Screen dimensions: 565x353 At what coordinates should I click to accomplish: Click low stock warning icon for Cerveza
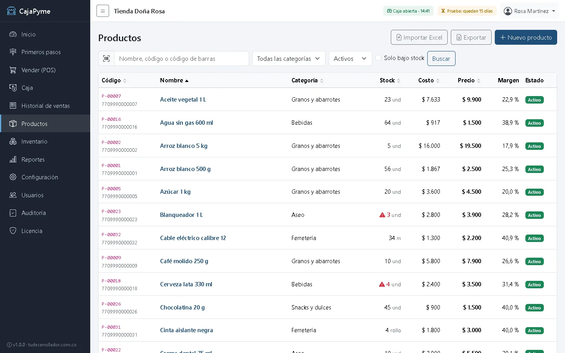click(382, 284)
